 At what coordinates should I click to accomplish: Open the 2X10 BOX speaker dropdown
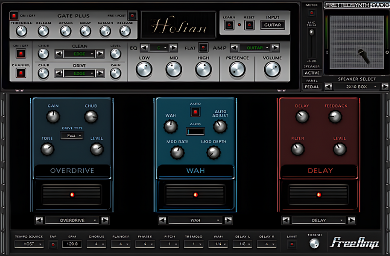tap(356, 87)
